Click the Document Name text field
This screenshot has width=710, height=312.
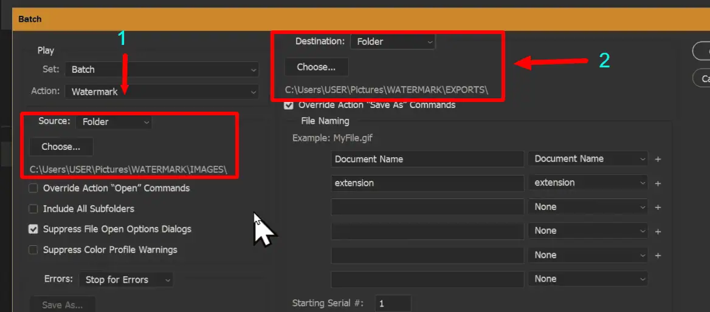click(x=427, y=159)
